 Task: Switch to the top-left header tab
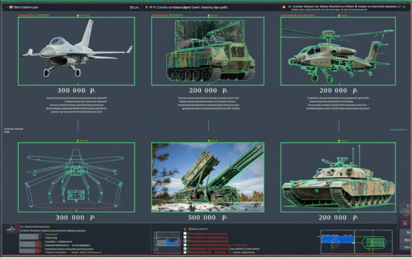[71, 8]
